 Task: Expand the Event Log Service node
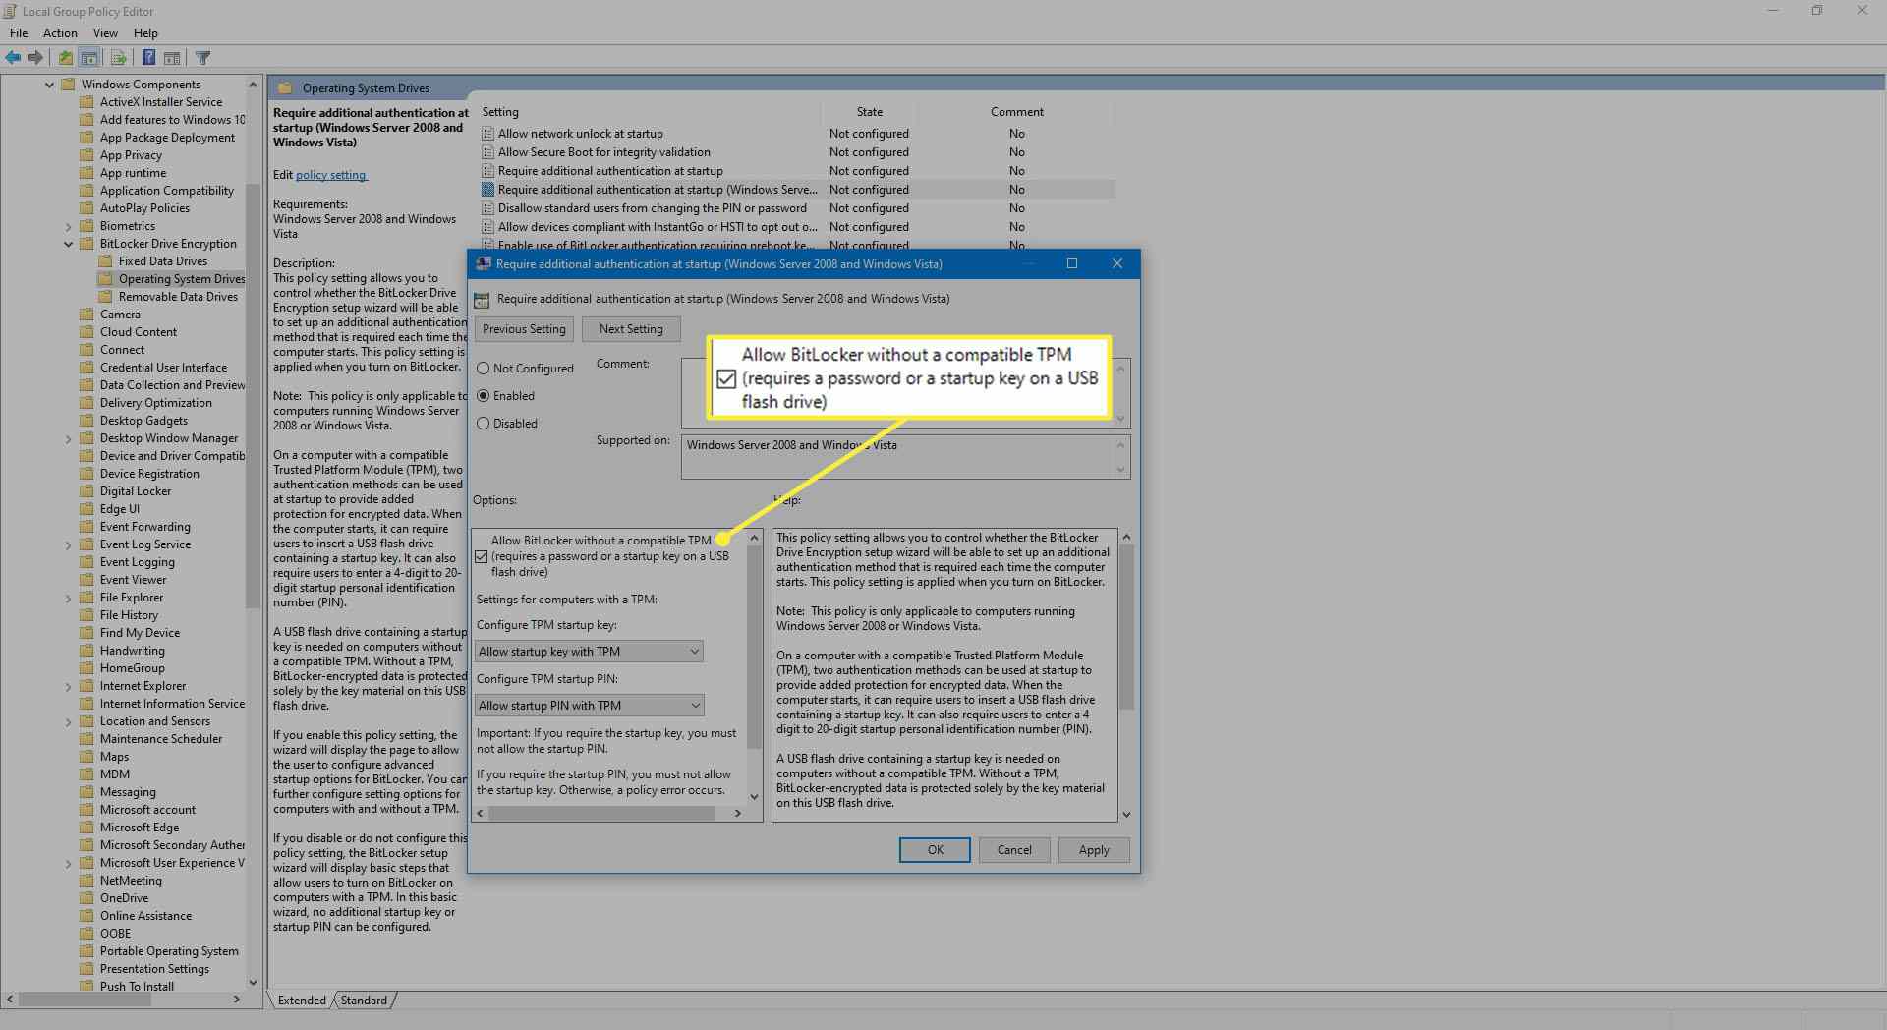pyautogui.click(x=68, y=544)
